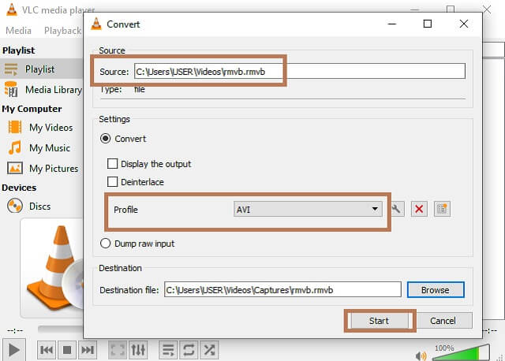This screenshot has width=505, height=361.
Task: Click the play button in VLC
Action: point(13,350)
